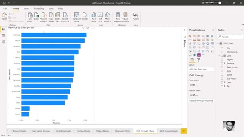244x137 pixels.
Task: Click Enter data in the ribbon
Action: point(58,18)
